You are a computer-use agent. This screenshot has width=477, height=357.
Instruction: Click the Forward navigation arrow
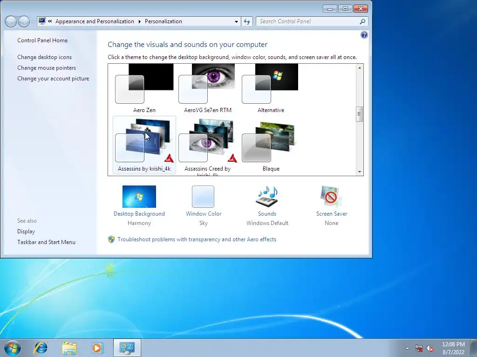point(24,21)
